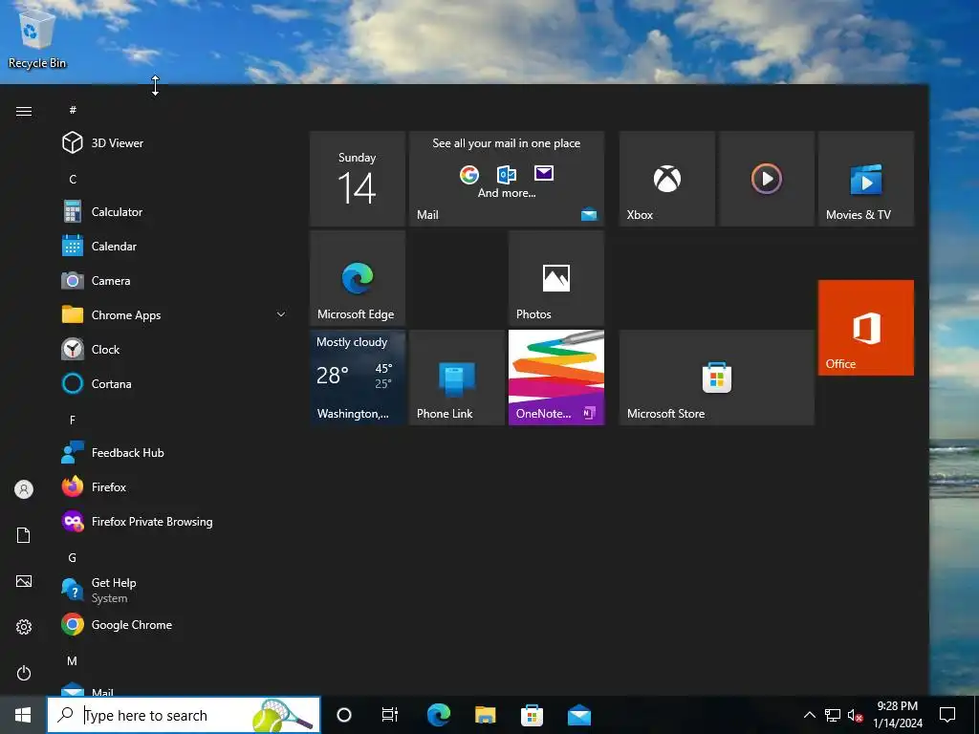Open the Washington weather tile

point(358,378)
